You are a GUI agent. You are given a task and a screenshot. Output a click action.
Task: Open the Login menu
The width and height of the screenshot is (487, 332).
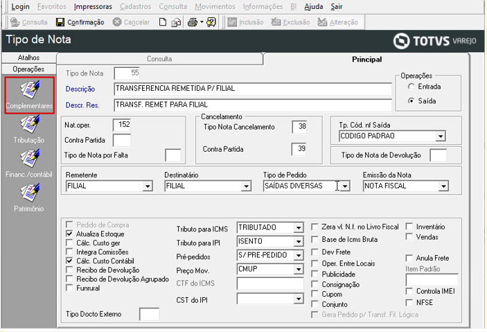click(20, 6)
